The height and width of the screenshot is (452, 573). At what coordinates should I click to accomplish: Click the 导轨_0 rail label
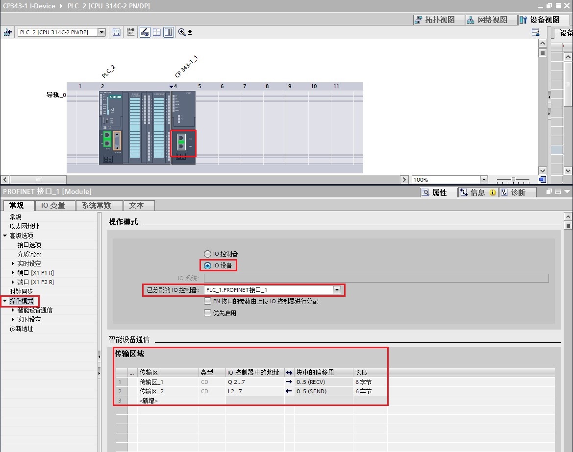pos(56,95)
